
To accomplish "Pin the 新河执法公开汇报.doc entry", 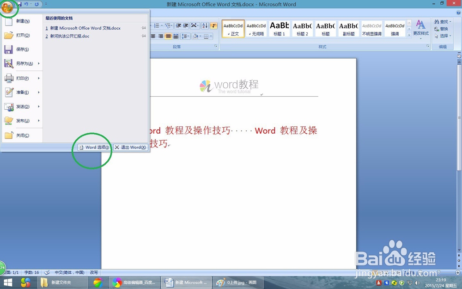I will [x=144, y=36].
